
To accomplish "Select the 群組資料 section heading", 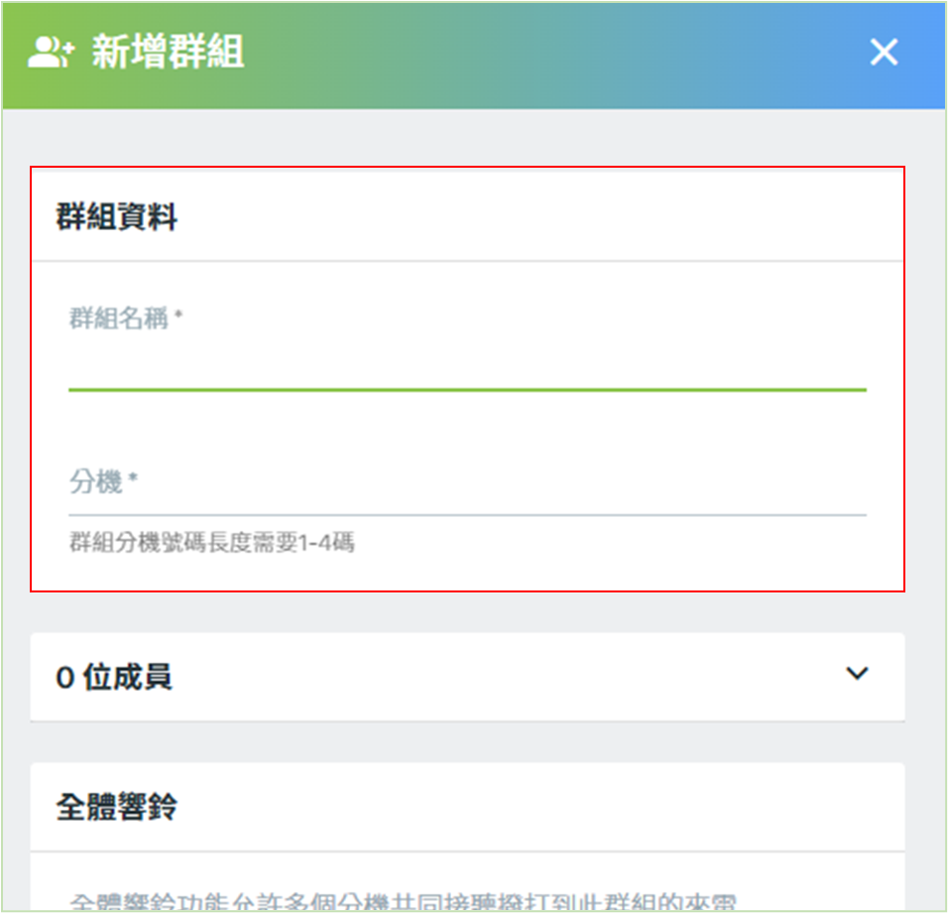I will coord(117,216).
